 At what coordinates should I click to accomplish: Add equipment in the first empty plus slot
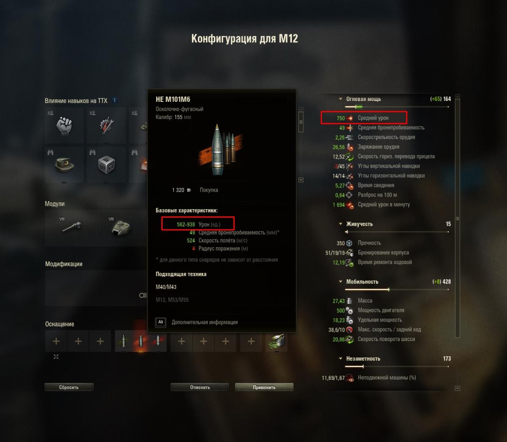[56, 341]
